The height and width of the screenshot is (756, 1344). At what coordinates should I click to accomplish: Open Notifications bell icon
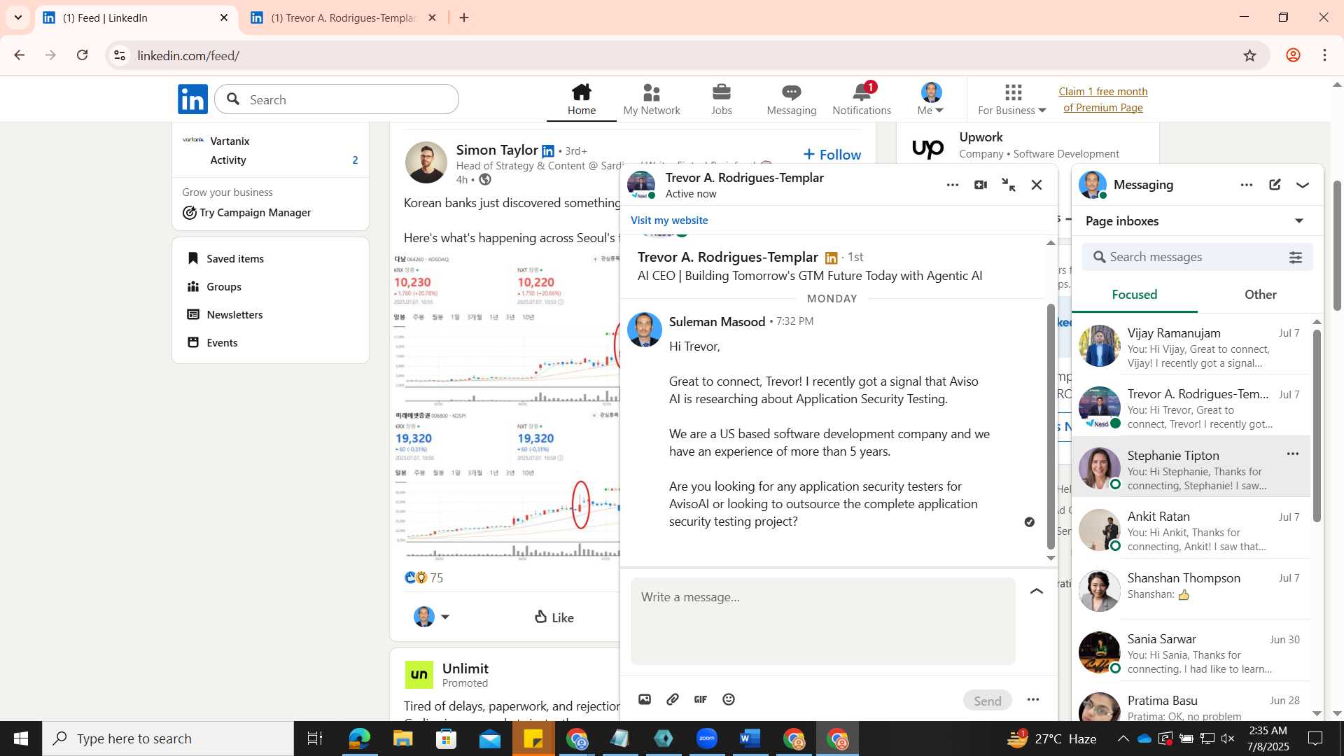coord(862,99)
